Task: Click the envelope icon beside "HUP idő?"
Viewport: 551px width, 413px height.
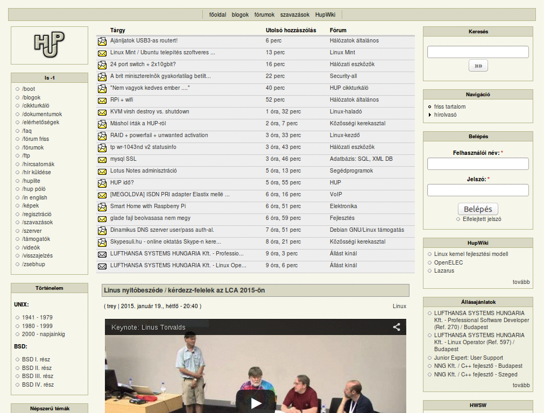Action: (102, 182)
